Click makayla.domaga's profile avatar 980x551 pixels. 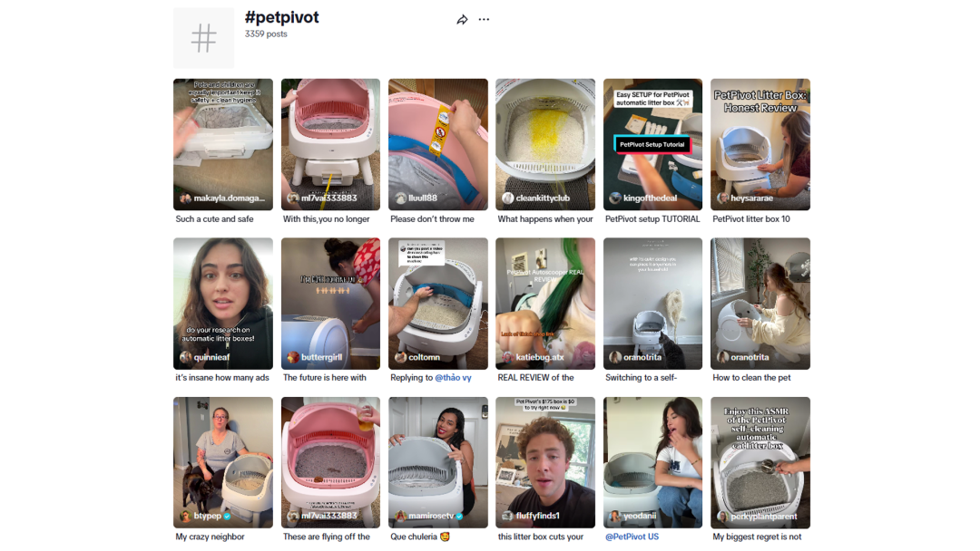tap(185, 198)
